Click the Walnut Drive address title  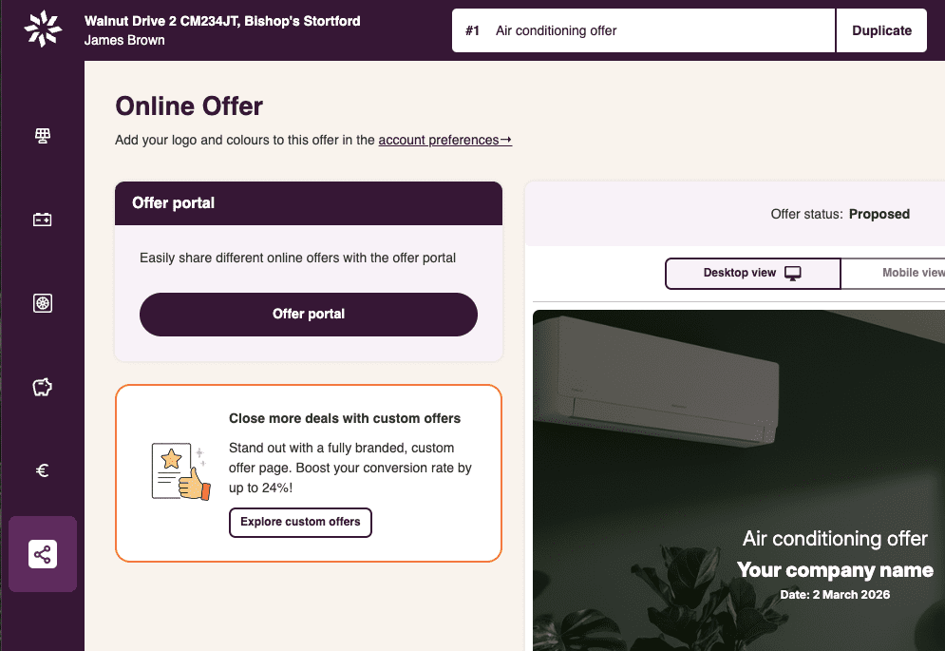coord(222,21)
